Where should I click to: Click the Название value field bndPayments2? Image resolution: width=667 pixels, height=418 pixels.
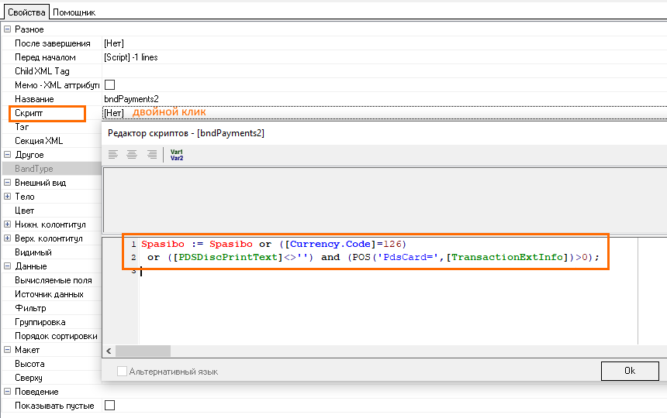132,99
